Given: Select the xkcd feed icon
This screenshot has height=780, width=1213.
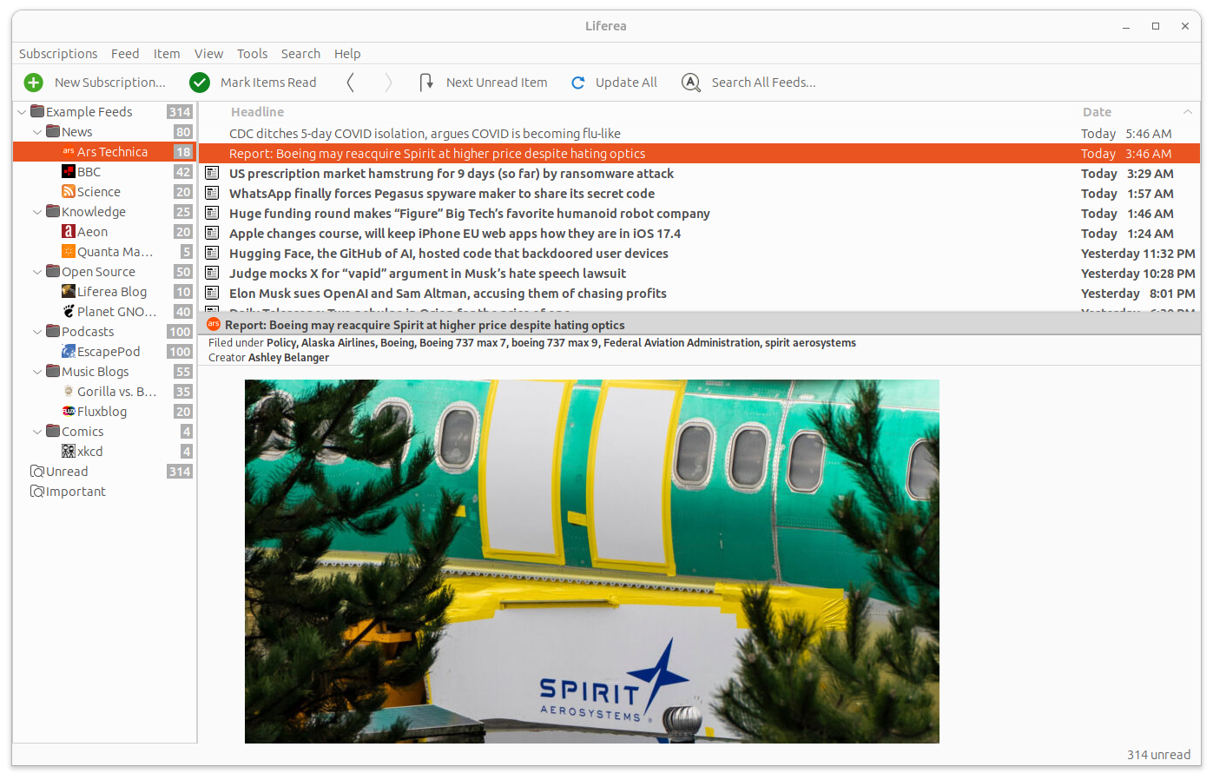Looking at the screenshot, I should (x=69, y=452).
